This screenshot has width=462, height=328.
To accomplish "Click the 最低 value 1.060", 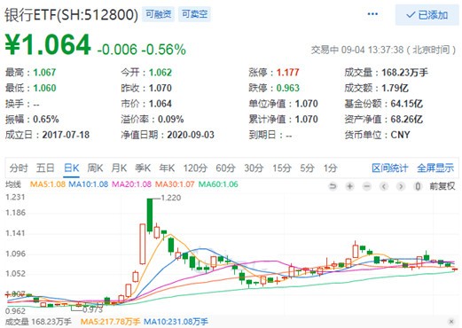I will click(44, 88).
